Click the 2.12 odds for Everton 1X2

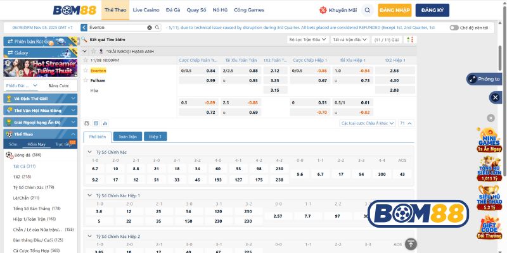(x=275, y=71)
